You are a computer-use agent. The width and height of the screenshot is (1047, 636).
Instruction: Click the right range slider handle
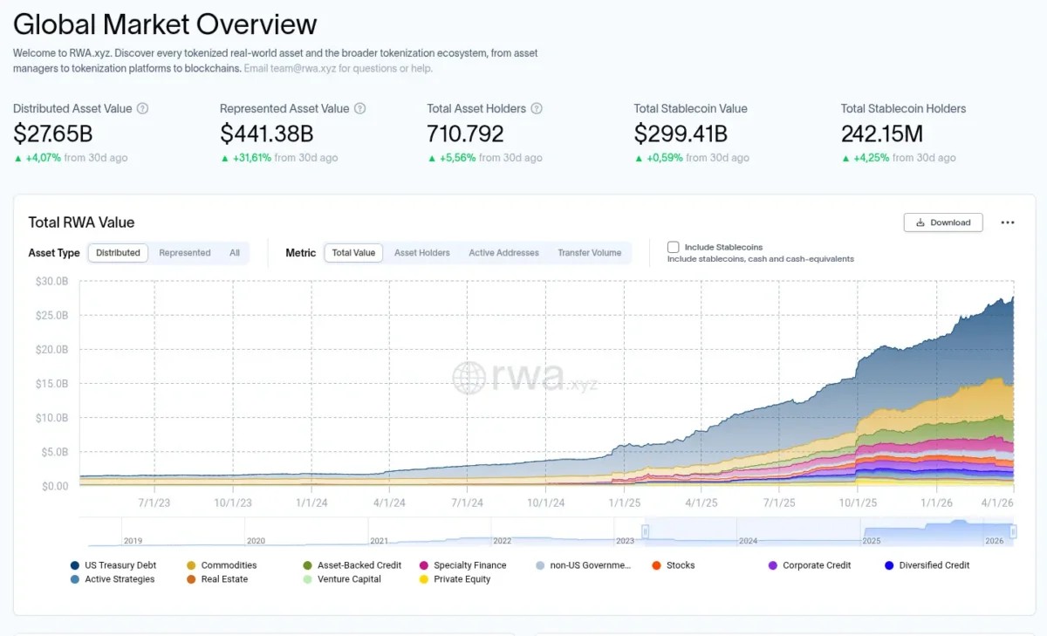click(1014, 530)
